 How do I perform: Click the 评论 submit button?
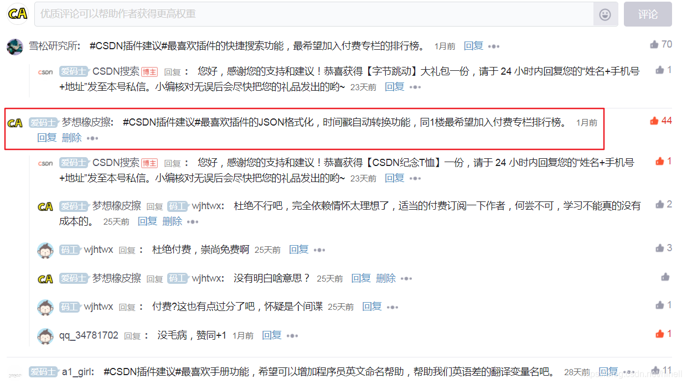(x=648, y=14)
